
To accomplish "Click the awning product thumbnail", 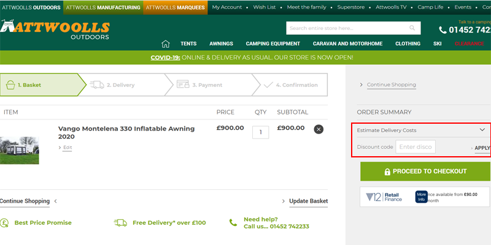I will pyautogui.click(x=20, y=150).
